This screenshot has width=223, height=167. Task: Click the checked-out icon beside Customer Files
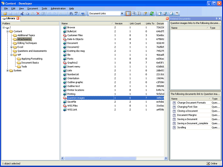coord(65,35)
